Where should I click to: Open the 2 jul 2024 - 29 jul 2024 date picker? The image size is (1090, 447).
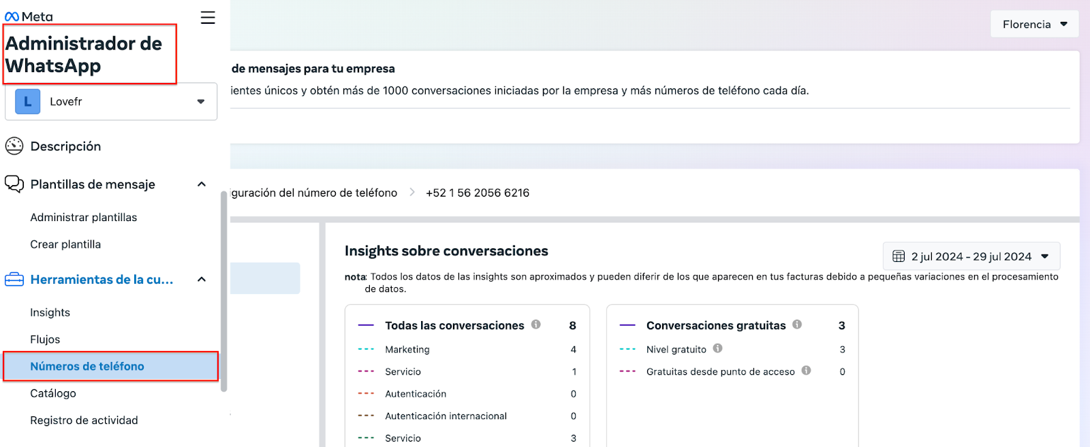(971, 256)
